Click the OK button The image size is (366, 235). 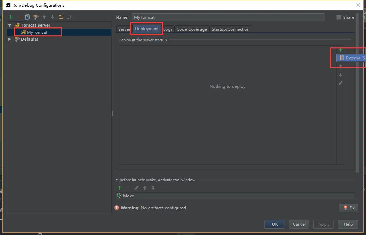pyautogui.click(x=275, y=224)
